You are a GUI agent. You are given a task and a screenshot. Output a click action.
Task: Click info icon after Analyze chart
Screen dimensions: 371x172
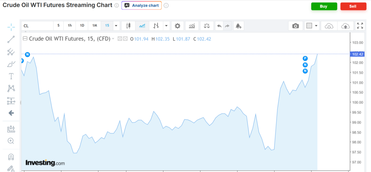pos(166,6)
